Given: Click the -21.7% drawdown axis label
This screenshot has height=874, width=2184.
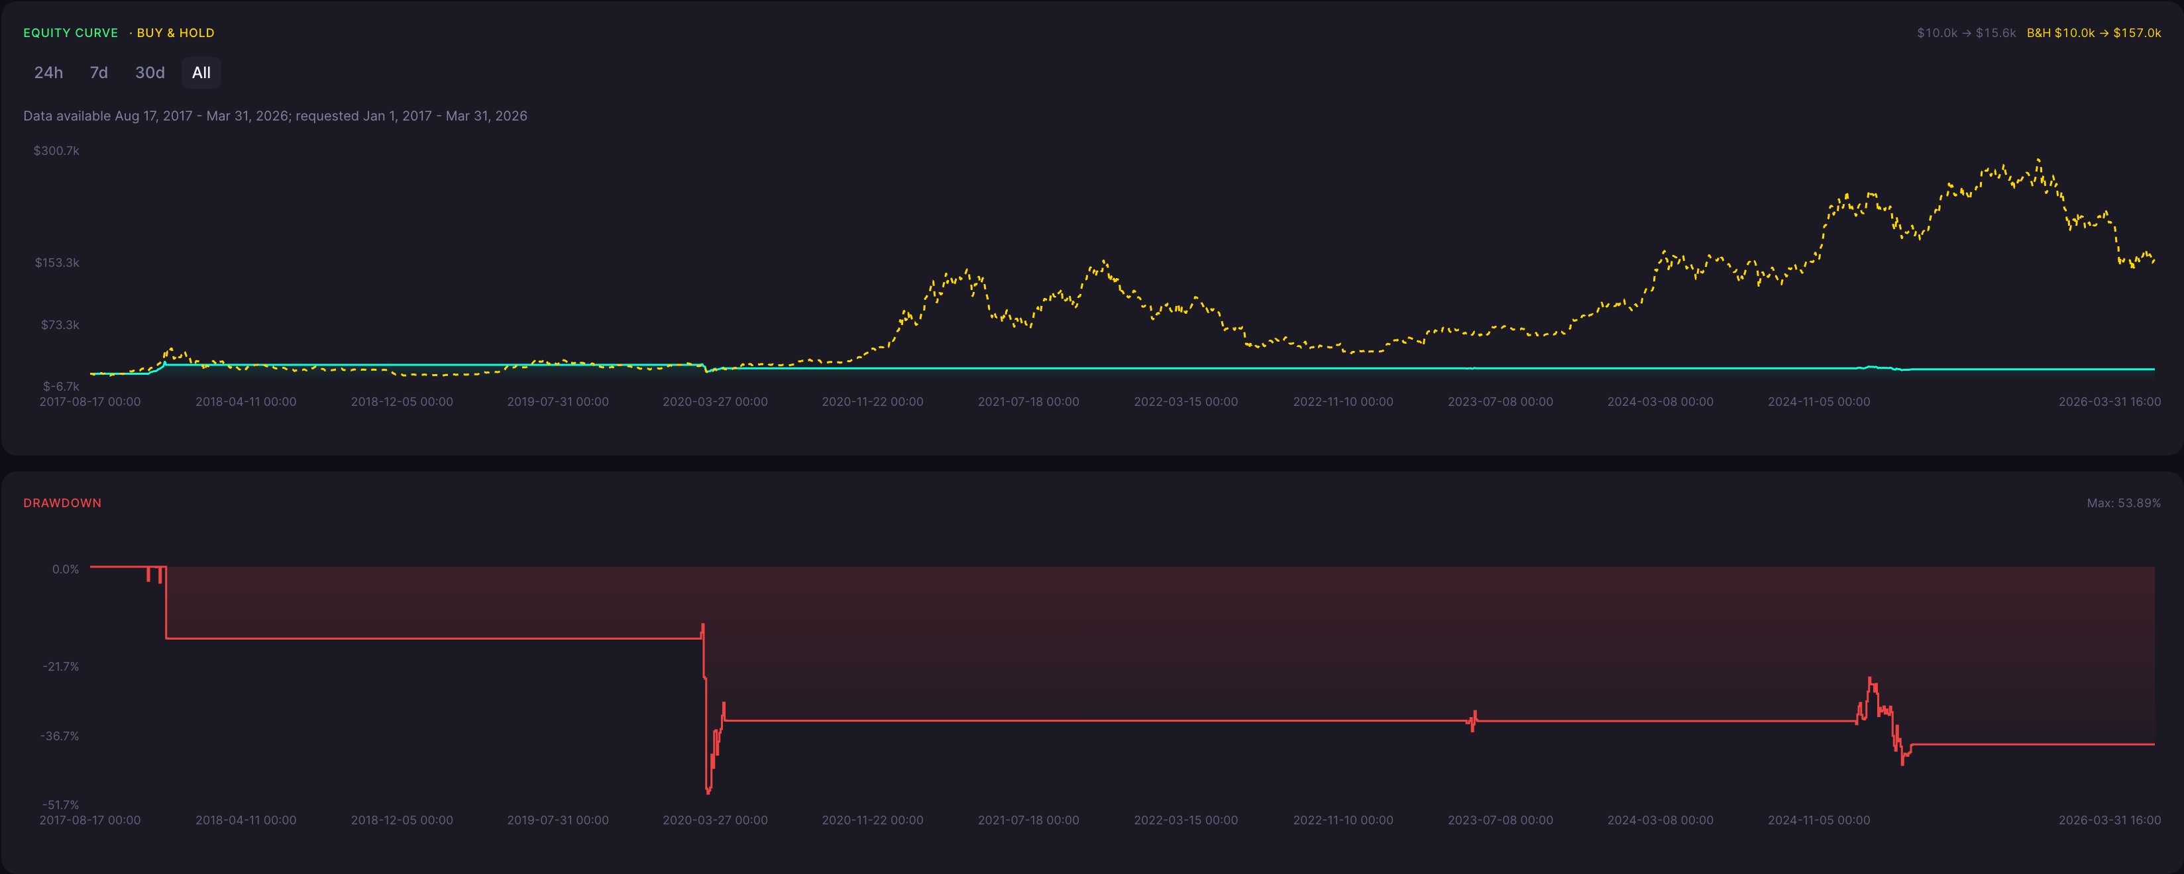Looking at the screenshot, I should [x=61, y=667].
